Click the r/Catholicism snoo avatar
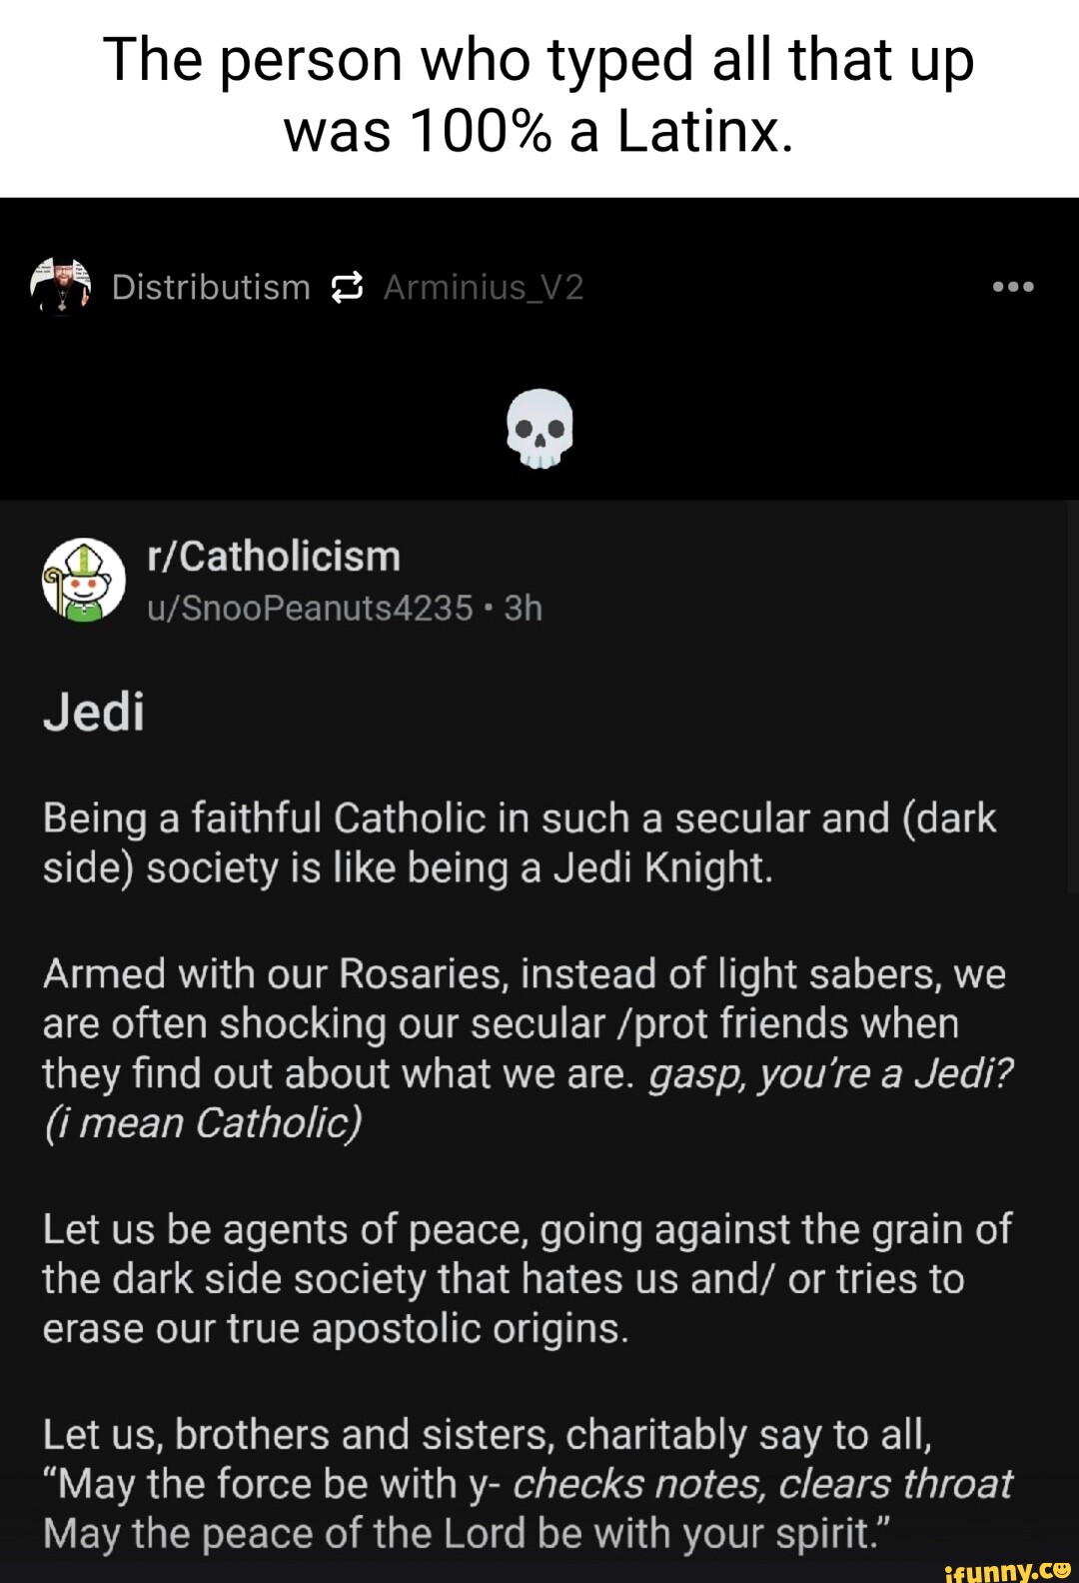This screenshot has width=1079, height=1583. click(x=84, y=580)
